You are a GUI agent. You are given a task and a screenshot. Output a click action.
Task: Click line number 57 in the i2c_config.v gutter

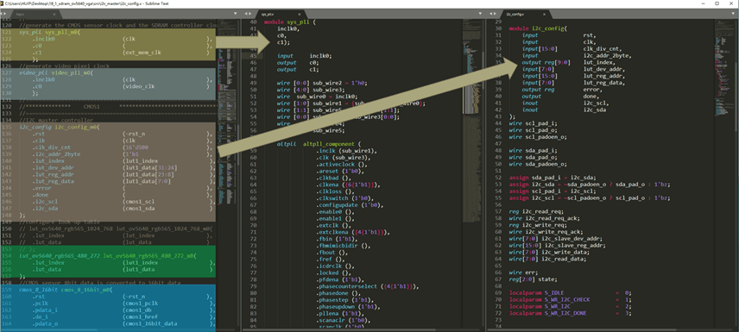497,211
